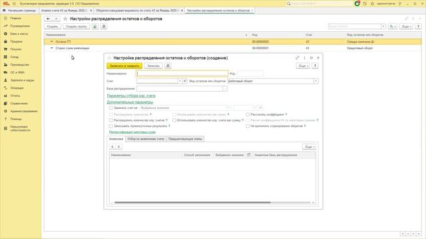
Task: Toggle Записывать промежуточные результаты checkbox
Action: click(x=110, y=126)
